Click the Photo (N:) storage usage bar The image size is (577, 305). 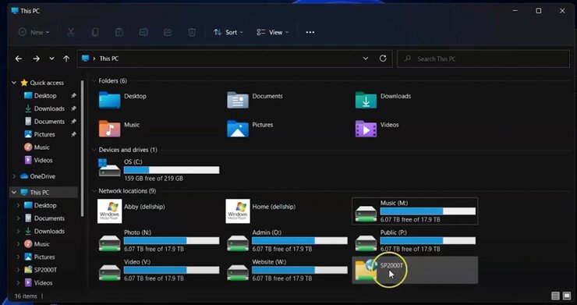(172, 240)
